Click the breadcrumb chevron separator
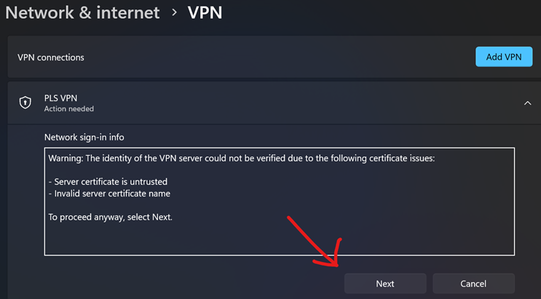 (x=174, y=12)
